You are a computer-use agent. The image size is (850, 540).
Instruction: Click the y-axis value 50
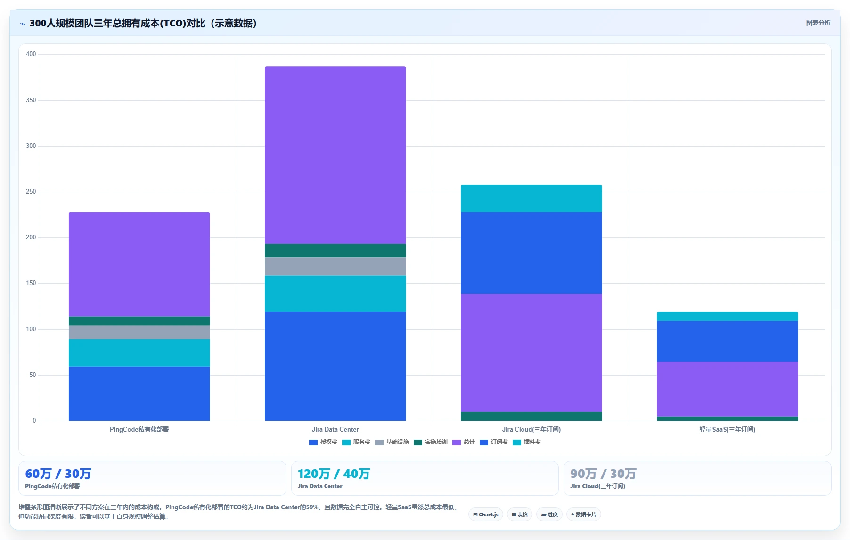[33, 375]
